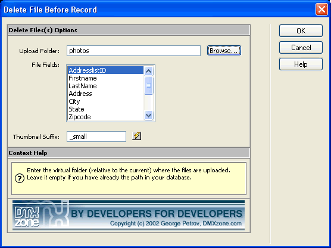The image size is (331, 248).
Task: Click the question mark context help icon
Action: pyautogui.click(x=20, y=178)
